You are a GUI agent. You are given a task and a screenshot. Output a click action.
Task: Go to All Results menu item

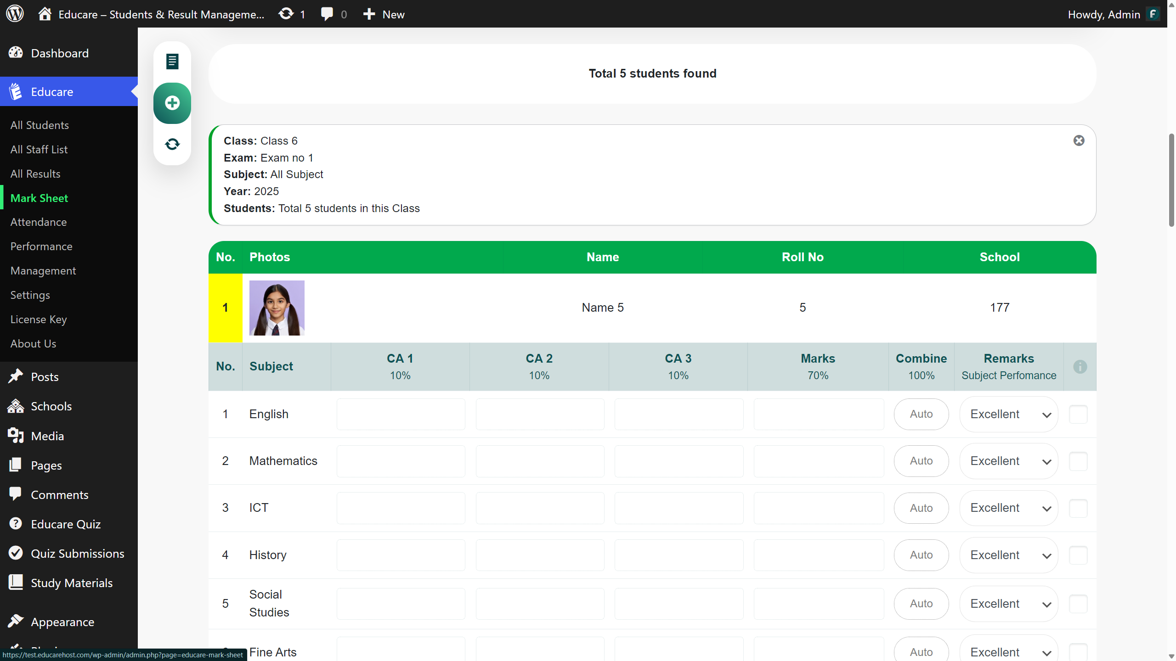(x=35, y=174)
